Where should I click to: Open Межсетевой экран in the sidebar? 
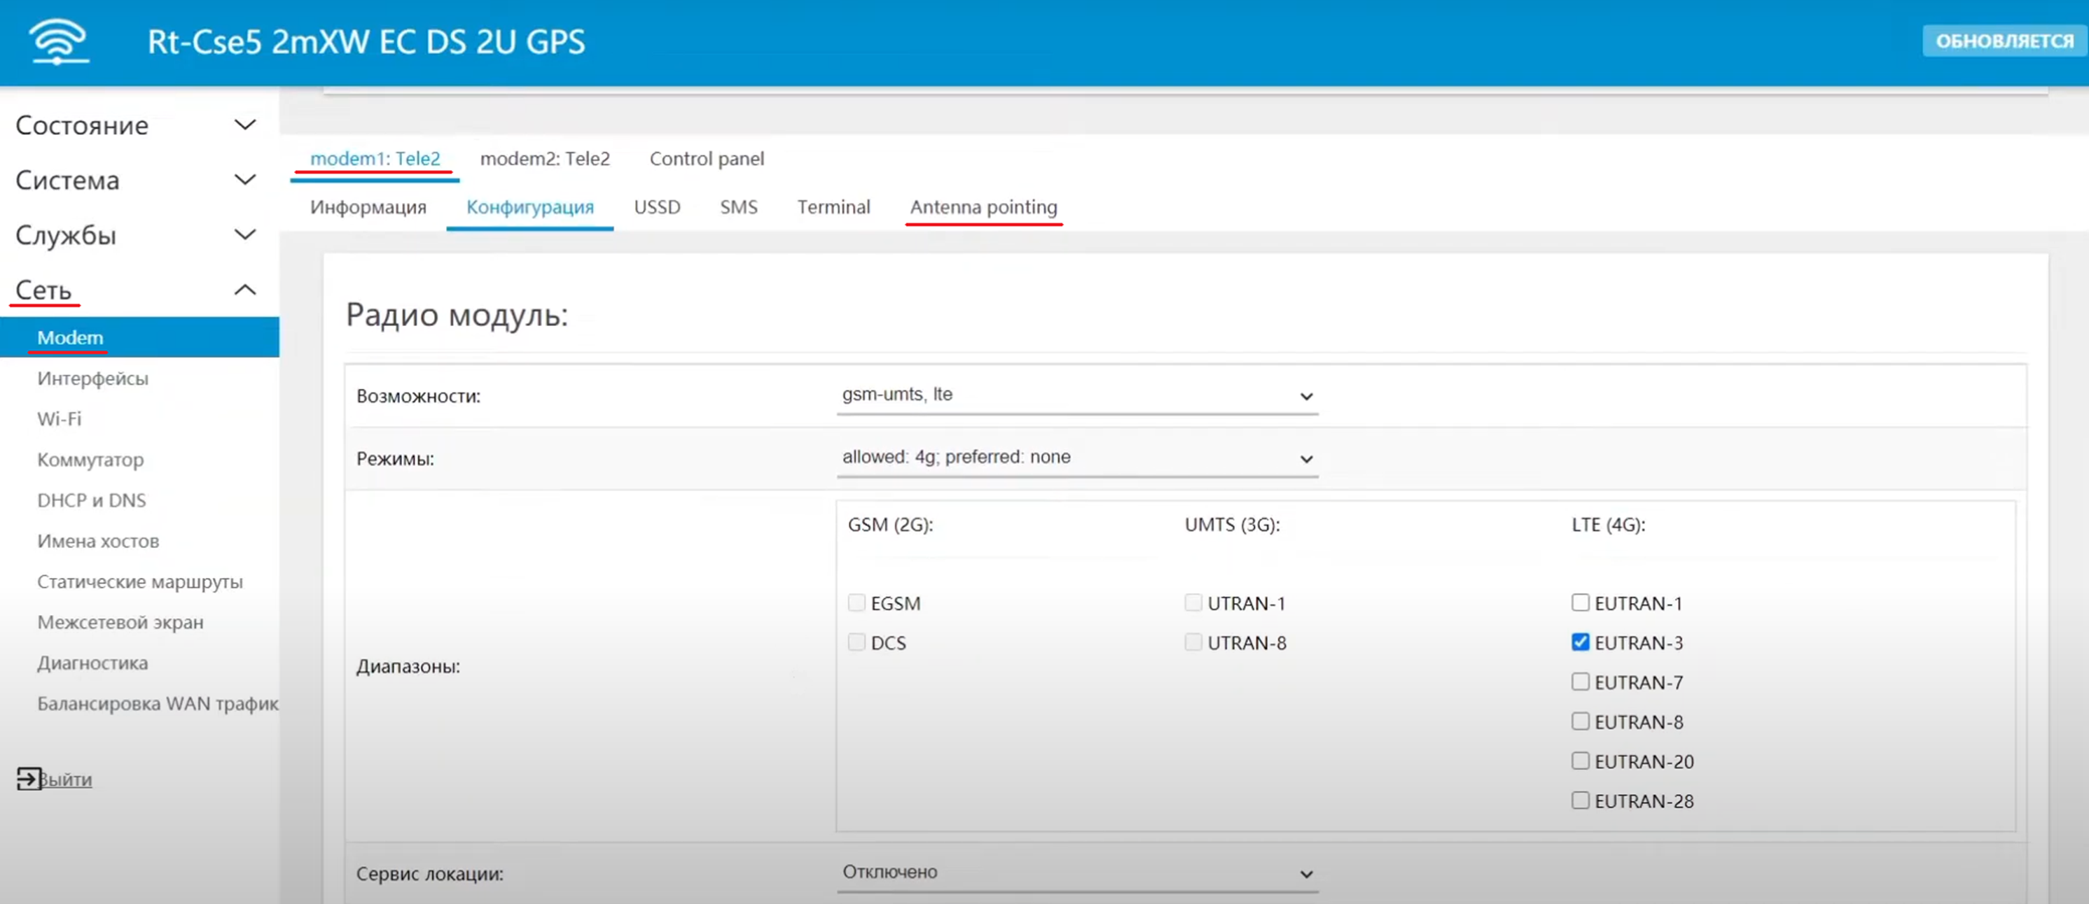tap(120, 622)
